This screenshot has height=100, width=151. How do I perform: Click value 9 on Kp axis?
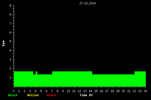[x=10, y=5]
